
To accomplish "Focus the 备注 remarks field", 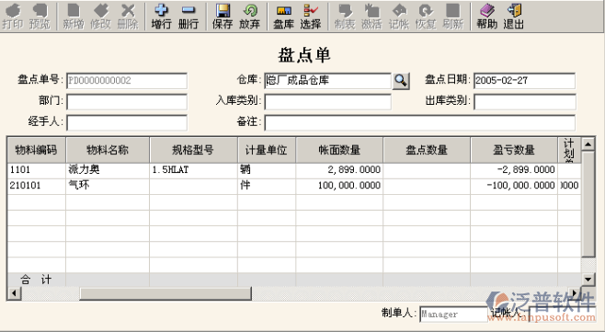I will coord(420,122).
